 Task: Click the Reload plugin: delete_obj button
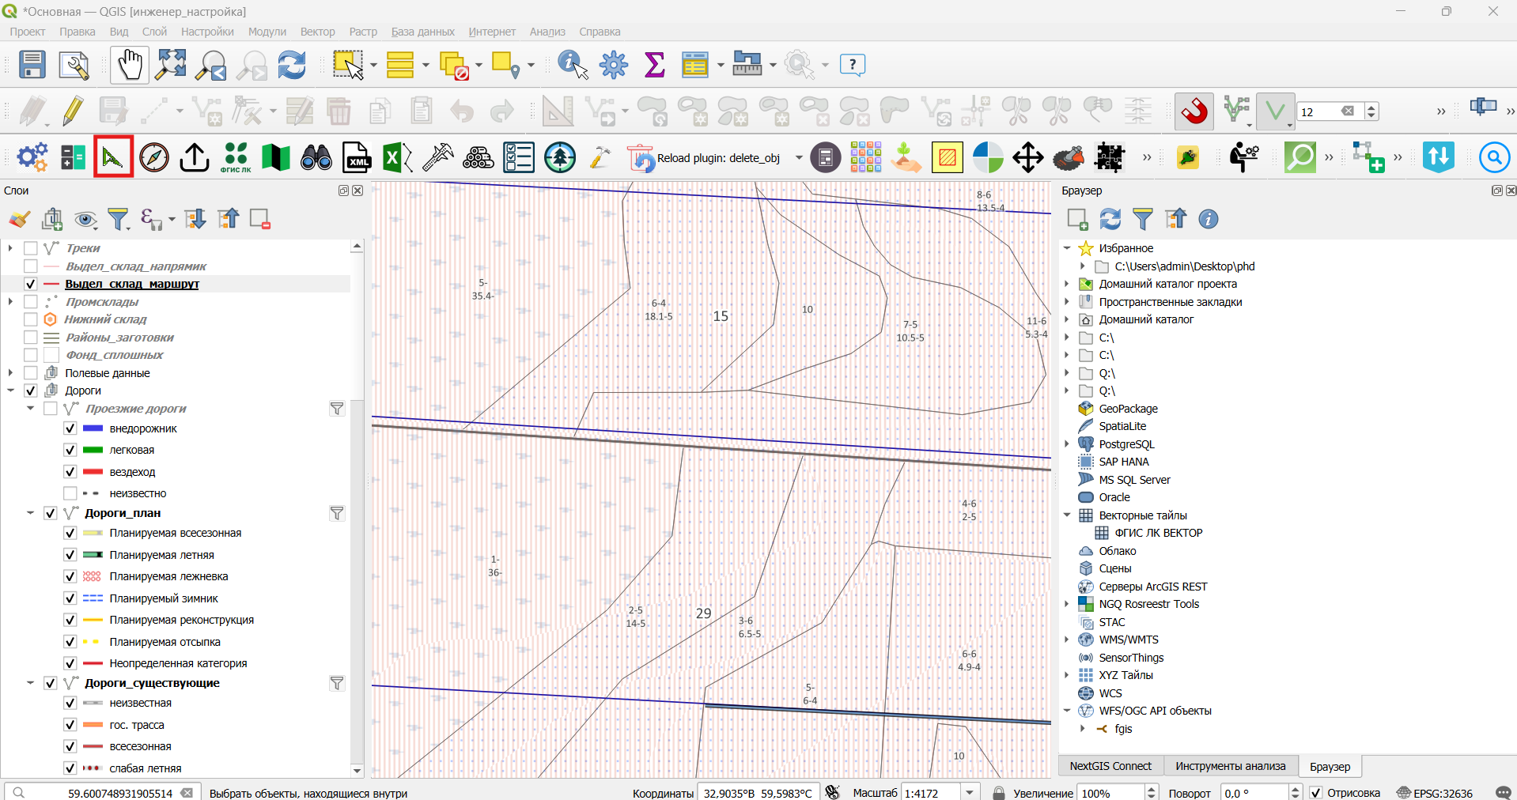[706, 158]
